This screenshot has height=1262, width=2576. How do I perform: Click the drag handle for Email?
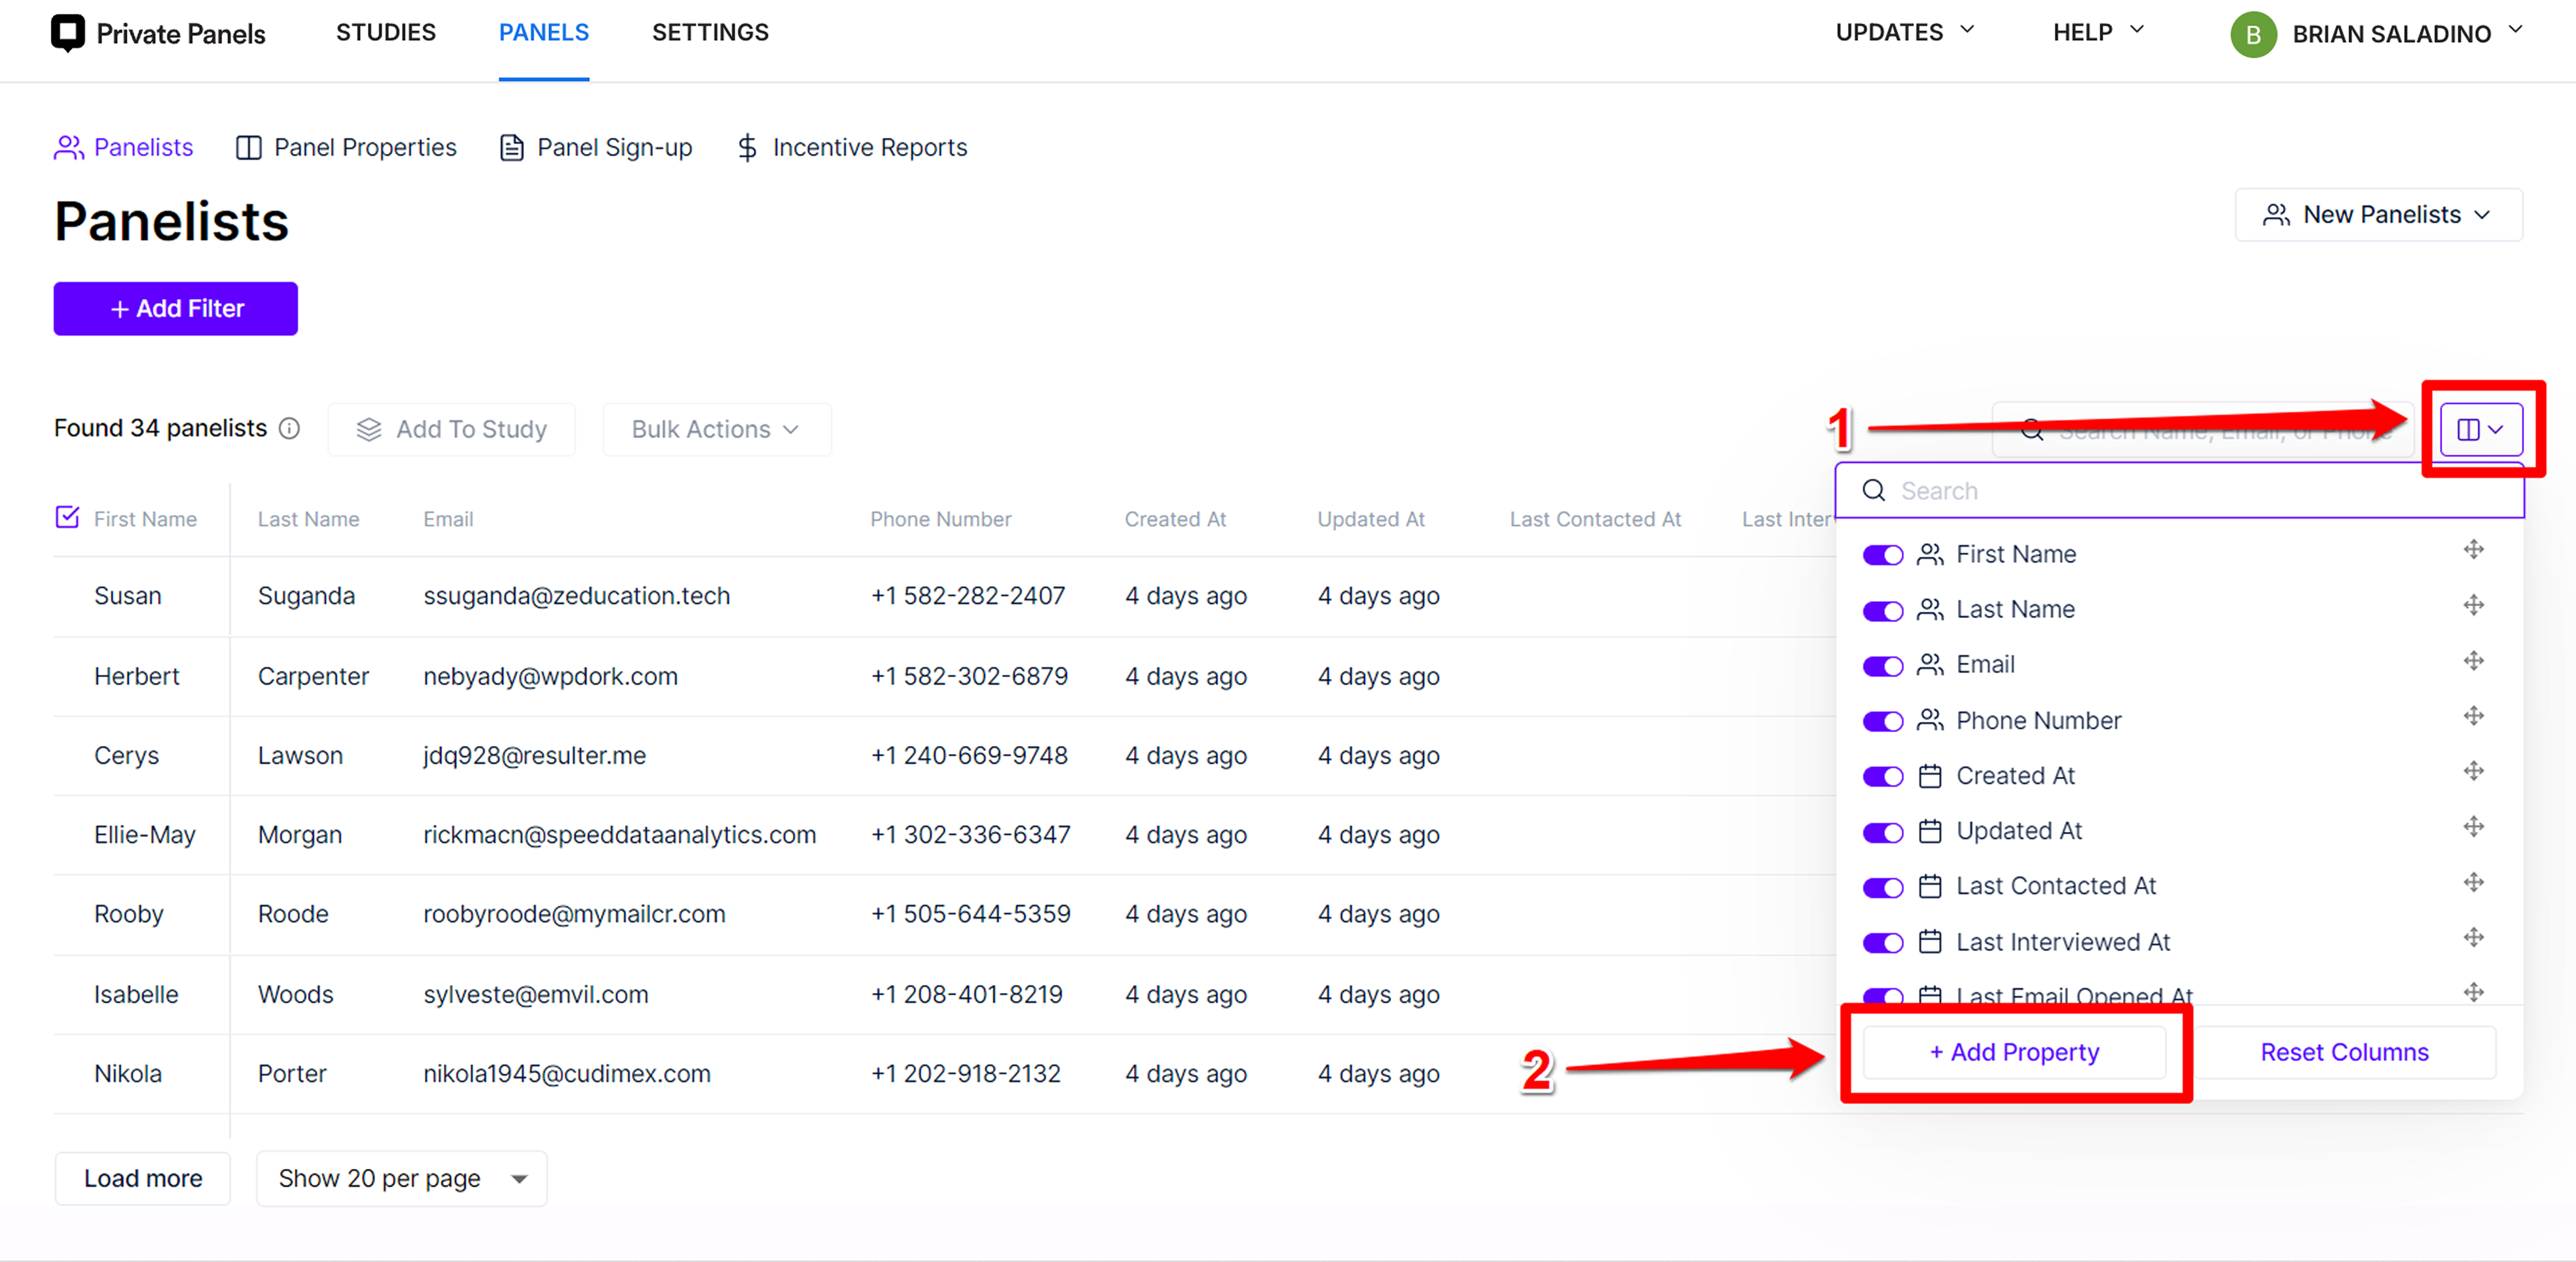pyautogui.click(x=2473, y=661)
